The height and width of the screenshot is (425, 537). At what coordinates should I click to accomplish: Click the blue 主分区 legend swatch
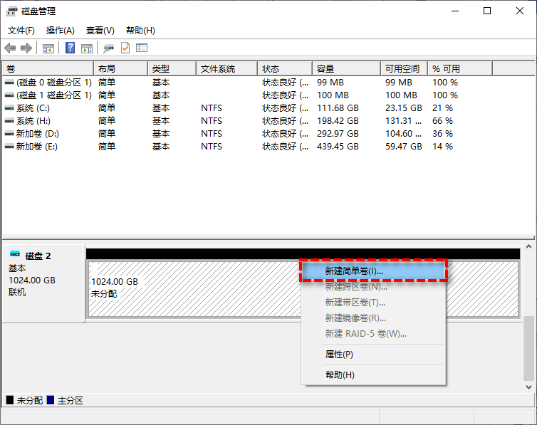coord(51,400)
